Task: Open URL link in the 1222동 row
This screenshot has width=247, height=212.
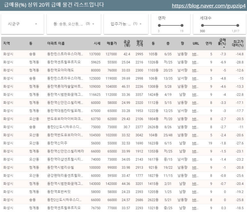Action: 195,111
